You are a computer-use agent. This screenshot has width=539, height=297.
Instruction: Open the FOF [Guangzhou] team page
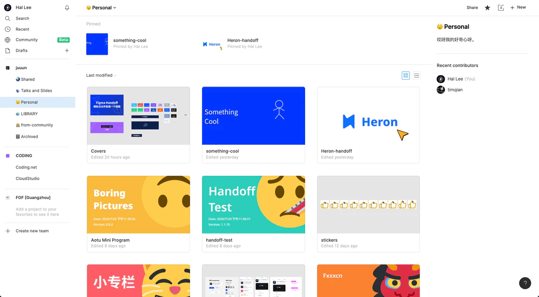[x=33, y=198]
